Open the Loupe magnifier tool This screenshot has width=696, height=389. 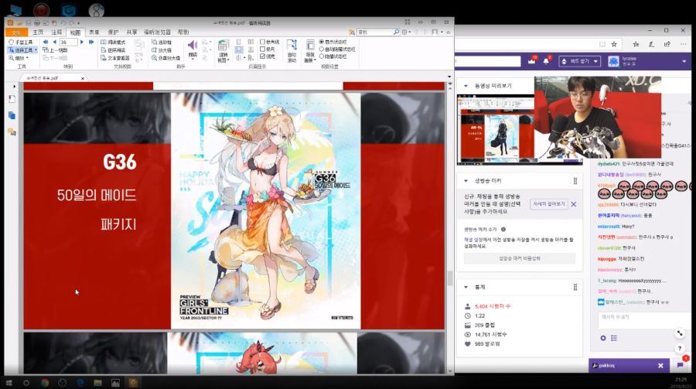[166, 58]
